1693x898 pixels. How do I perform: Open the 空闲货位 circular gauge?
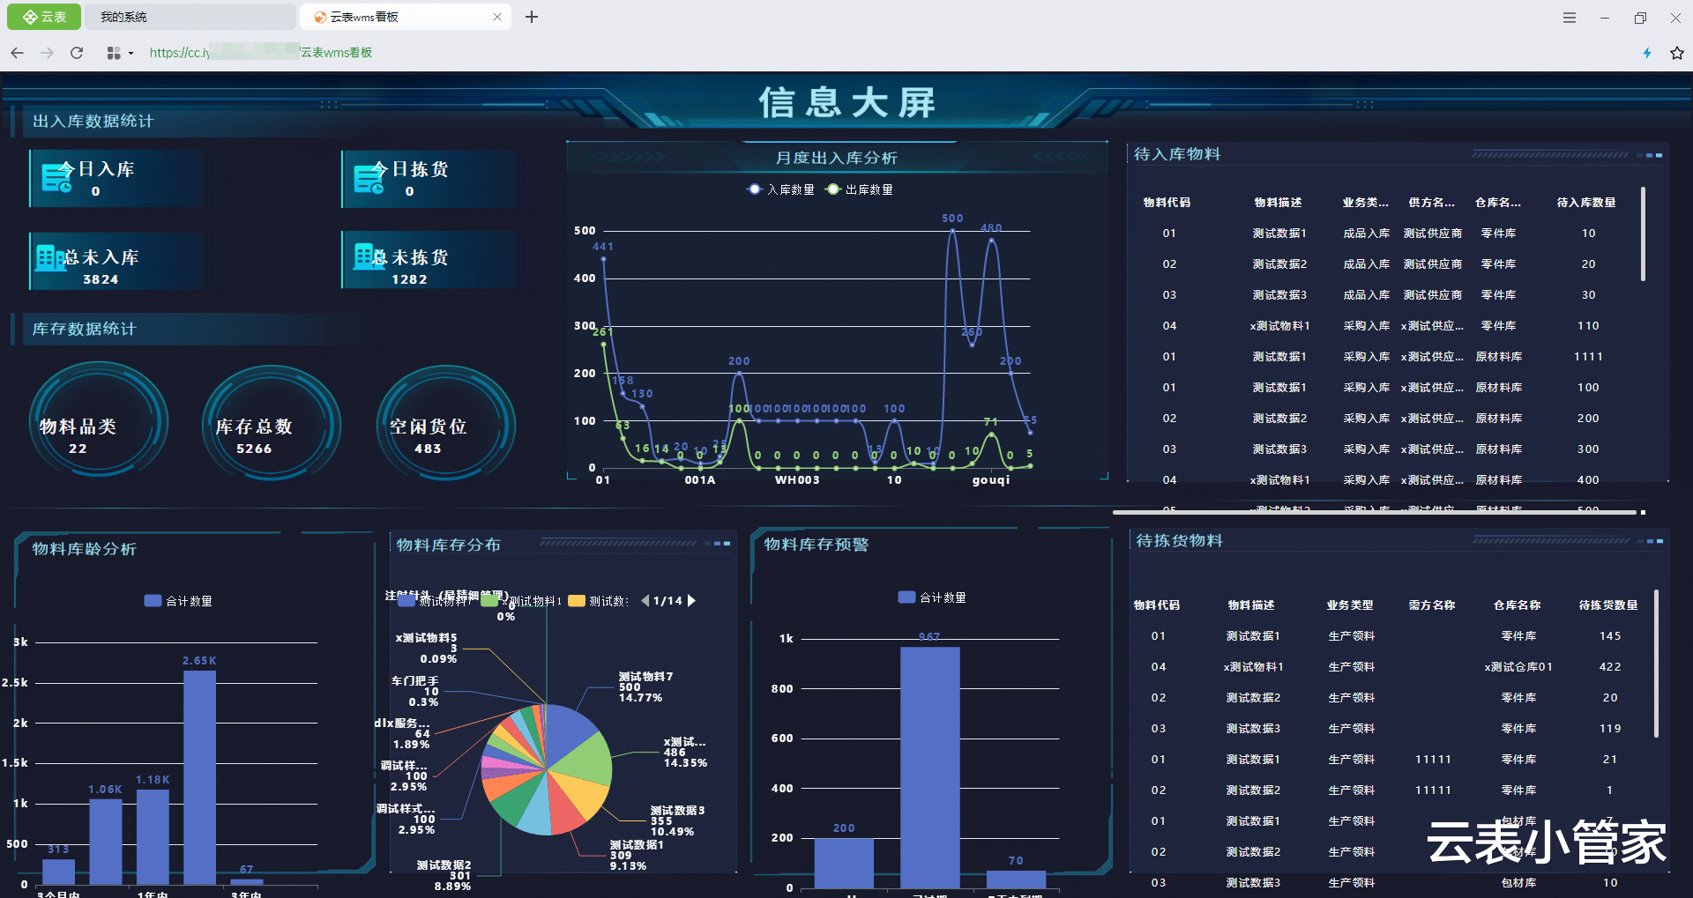(x=446, y=421)
